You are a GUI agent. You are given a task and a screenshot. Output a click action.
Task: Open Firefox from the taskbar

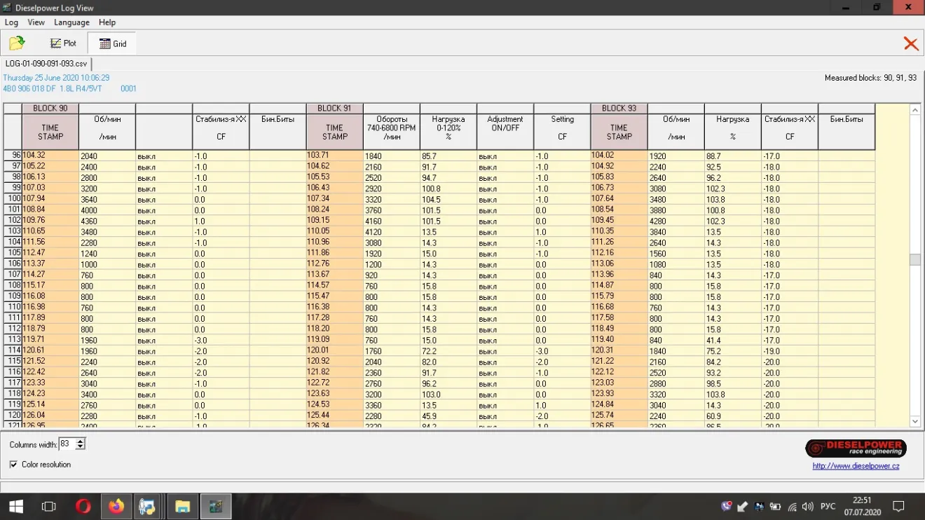(x=116, y=506)
